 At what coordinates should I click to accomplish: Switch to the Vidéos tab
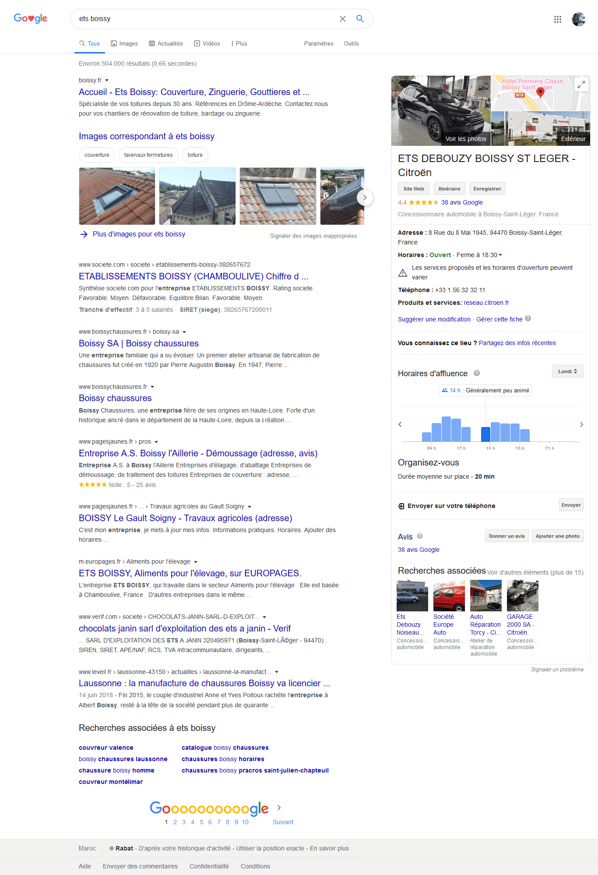[207, 43]
